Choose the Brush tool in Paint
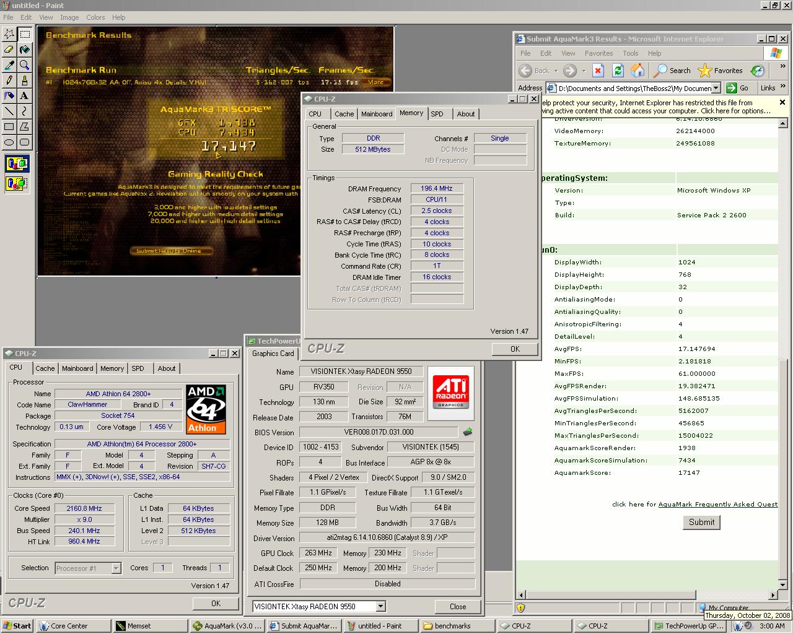 (25, 80)
